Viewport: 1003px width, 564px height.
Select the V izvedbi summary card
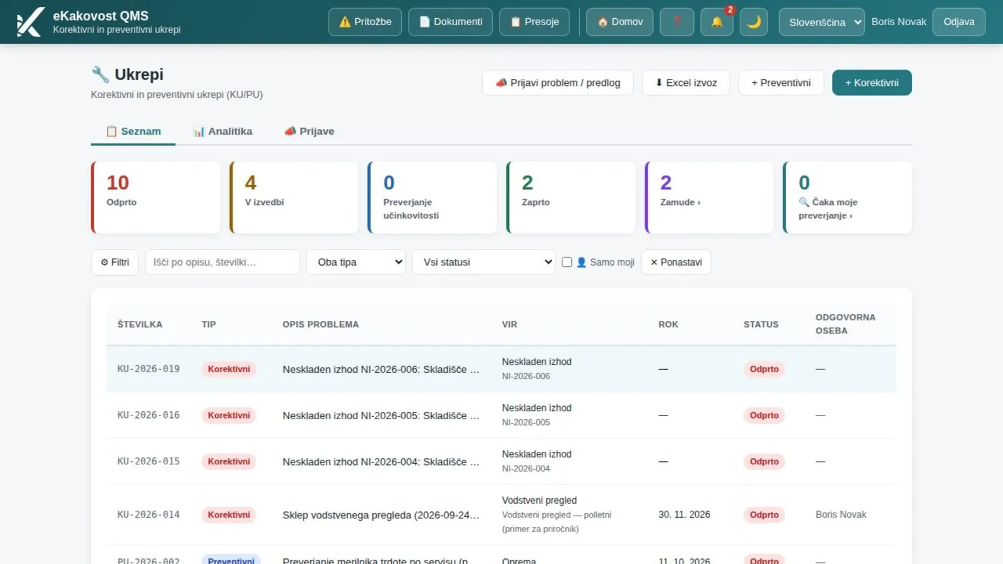tap(294, 197)
